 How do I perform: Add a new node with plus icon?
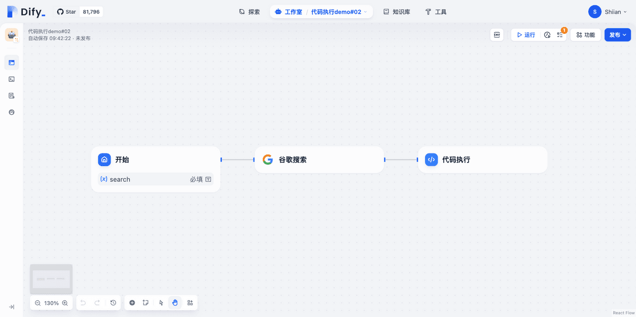pyautogui.click(x=132, y=303)
